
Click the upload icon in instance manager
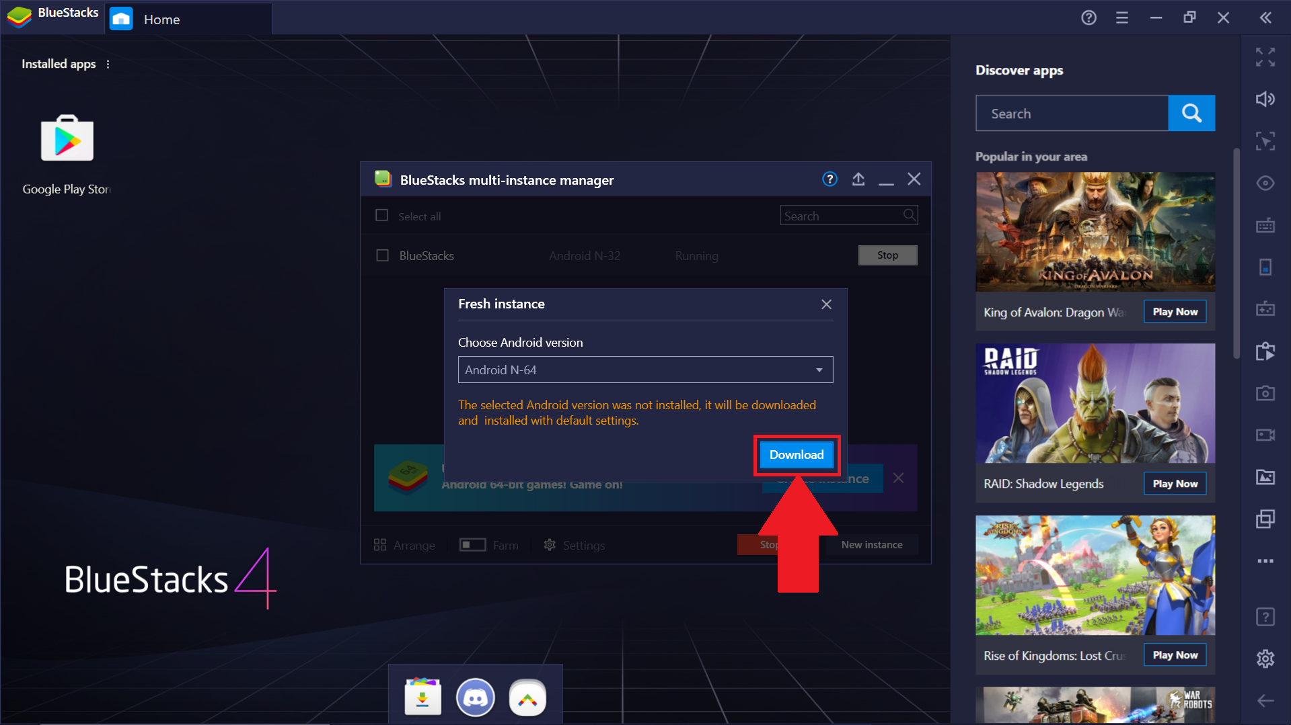click(858, 179)
